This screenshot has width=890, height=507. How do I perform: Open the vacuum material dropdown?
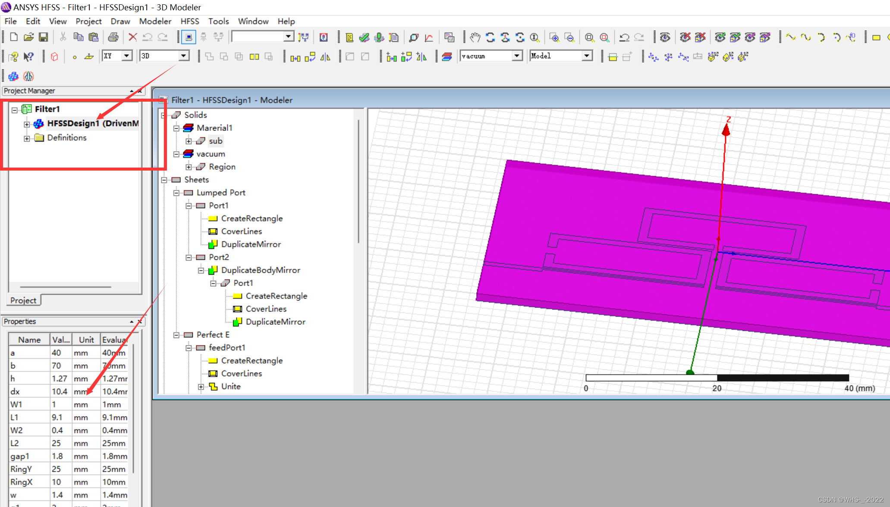pyautogui.click(x=517, y=56)
